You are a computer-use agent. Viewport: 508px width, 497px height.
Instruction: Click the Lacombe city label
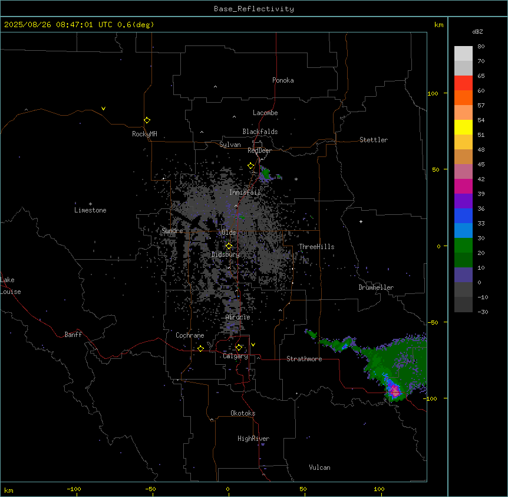pyautogui.click(x=265, y=113)
